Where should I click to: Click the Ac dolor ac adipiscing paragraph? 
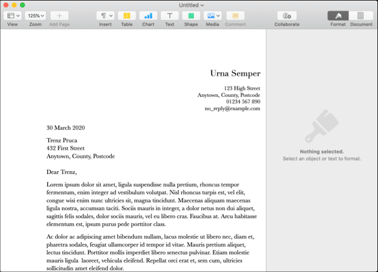tap(150, 252)
